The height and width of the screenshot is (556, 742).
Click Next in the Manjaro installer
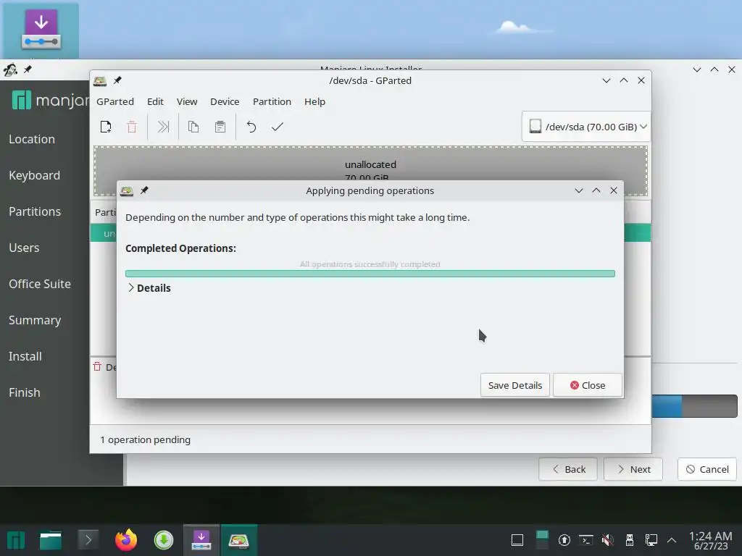click(633, 469)
